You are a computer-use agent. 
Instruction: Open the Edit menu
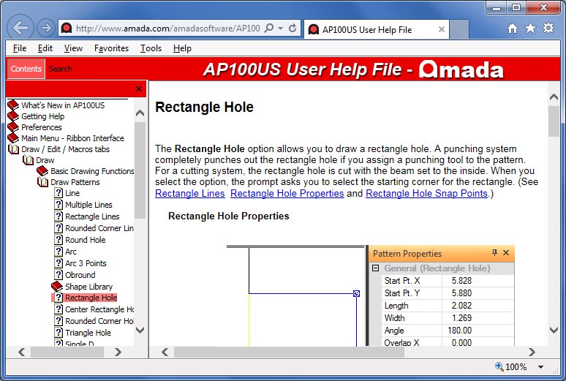coord(45,48)
